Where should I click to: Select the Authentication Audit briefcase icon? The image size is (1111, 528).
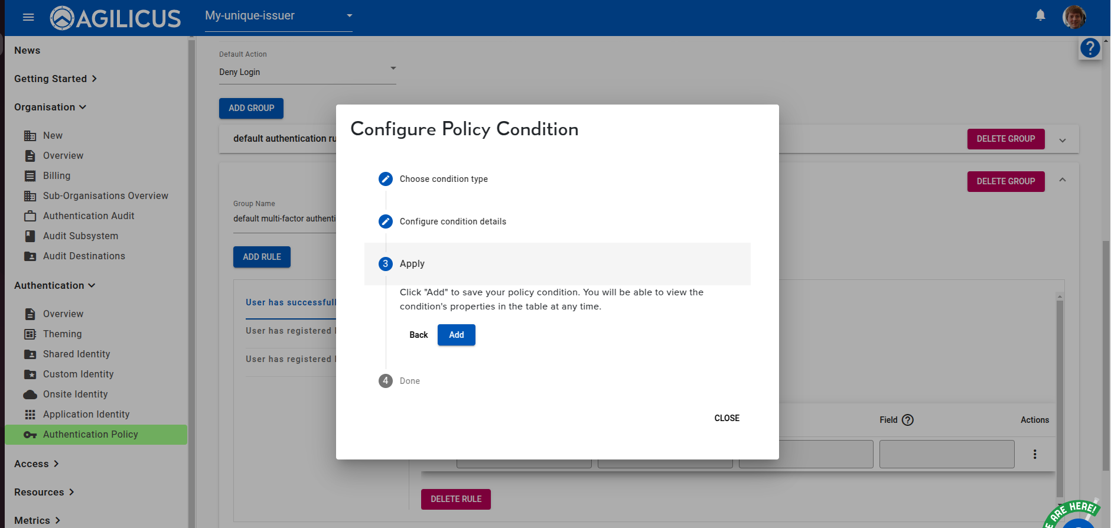(31, 216)
